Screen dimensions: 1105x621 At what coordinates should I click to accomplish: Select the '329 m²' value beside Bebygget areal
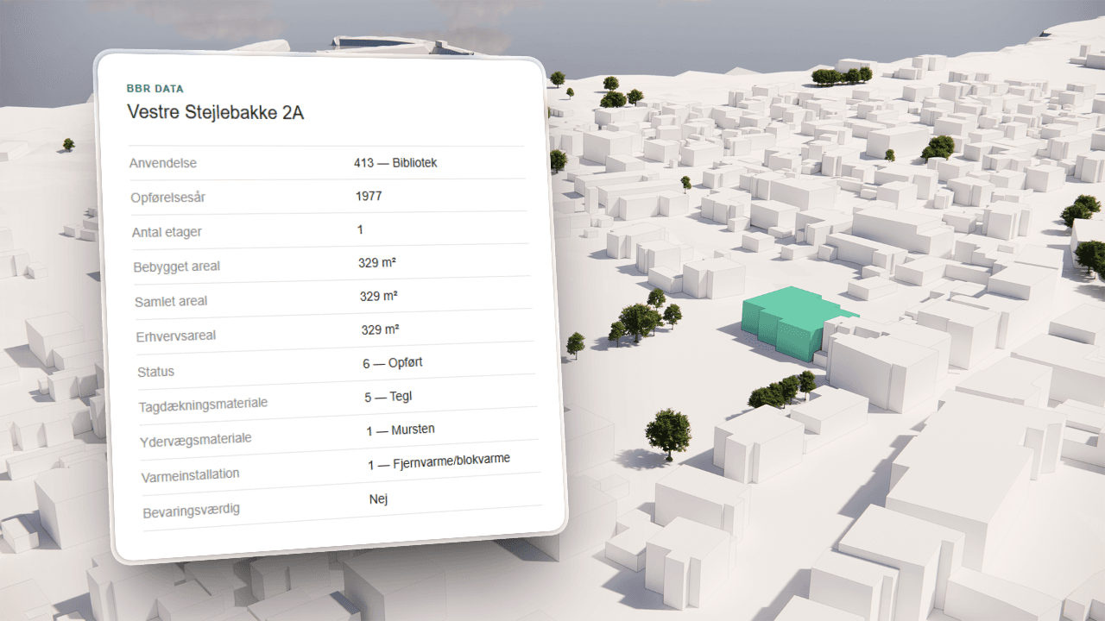(x=377, y=262)
